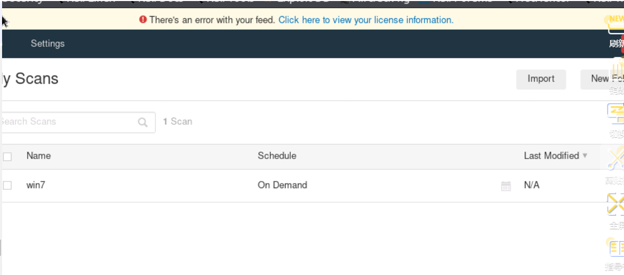The image size is (624, 275).
Task: Focus the Search Scans input field
Action: tap(67, 122)
